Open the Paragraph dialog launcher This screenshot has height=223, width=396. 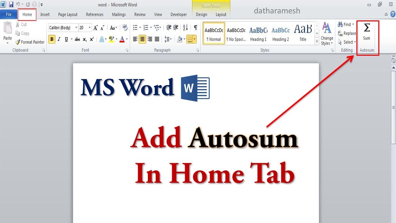click(x=198, y=50)
